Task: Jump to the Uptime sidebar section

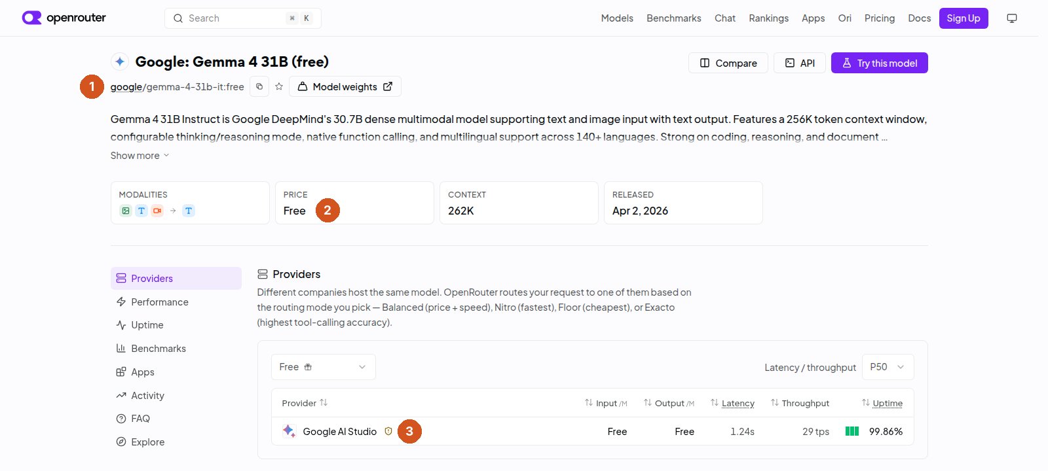Action: tap(176, 325)
